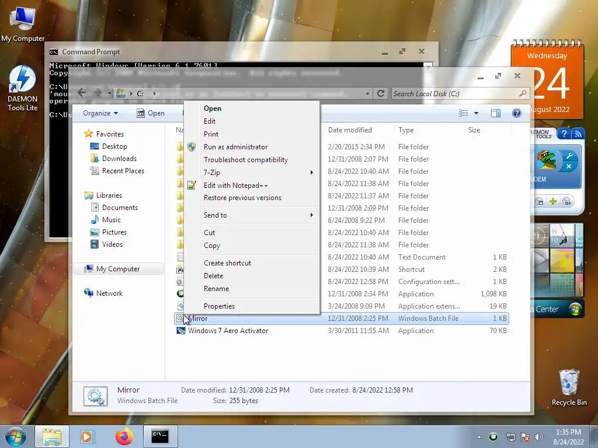Click the Open toolbar button in Explorer
This screenshot has height=448, width=598.
coord(151,113)
